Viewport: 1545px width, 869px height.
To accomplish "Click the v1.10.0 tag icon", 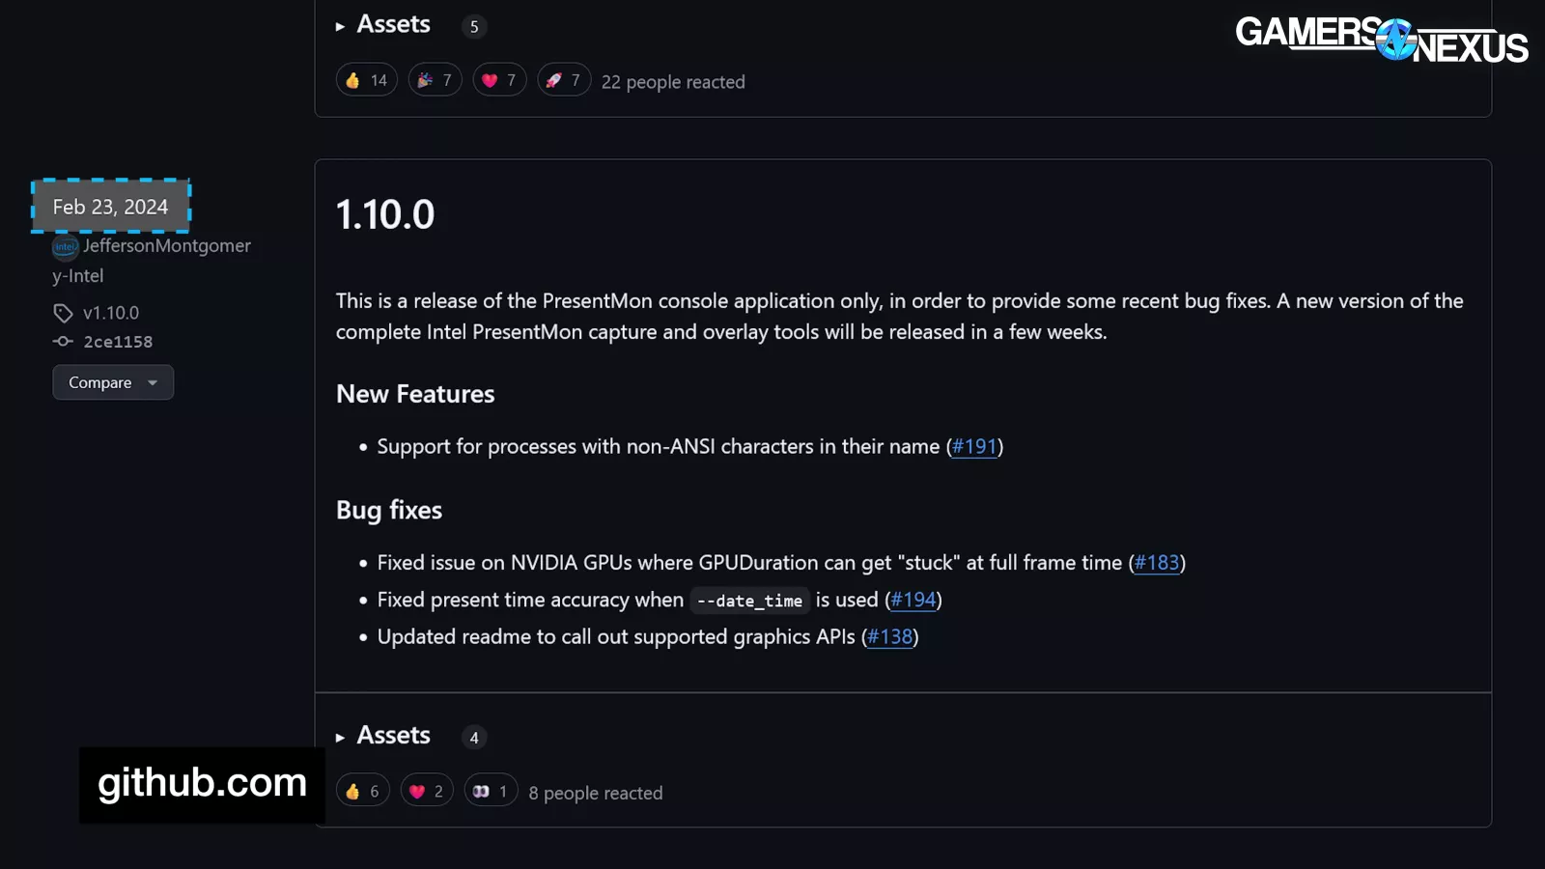I will (x=63, y=313).
